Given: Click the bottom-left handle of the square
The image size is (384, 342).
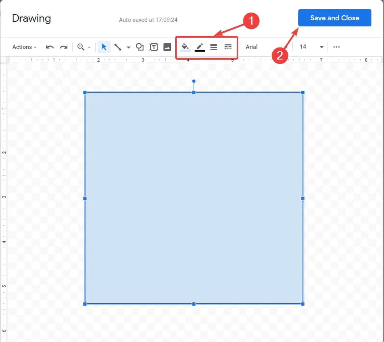Looking at the screenshot, I should click(x=85, y=304).
